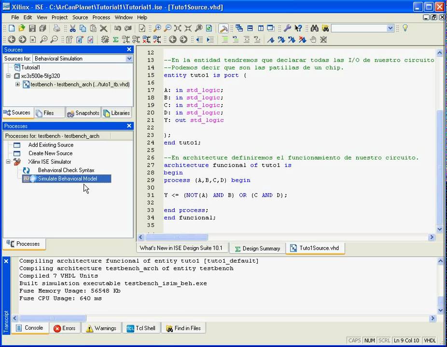Select Add Existing Source process
447x347 pixels.
51,145
